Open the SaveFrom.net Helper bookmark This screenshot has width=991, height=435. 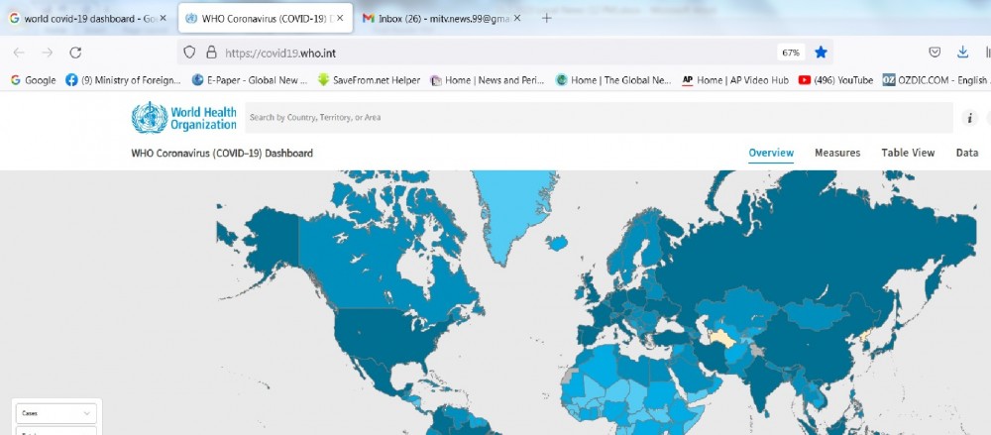[369, 80]
